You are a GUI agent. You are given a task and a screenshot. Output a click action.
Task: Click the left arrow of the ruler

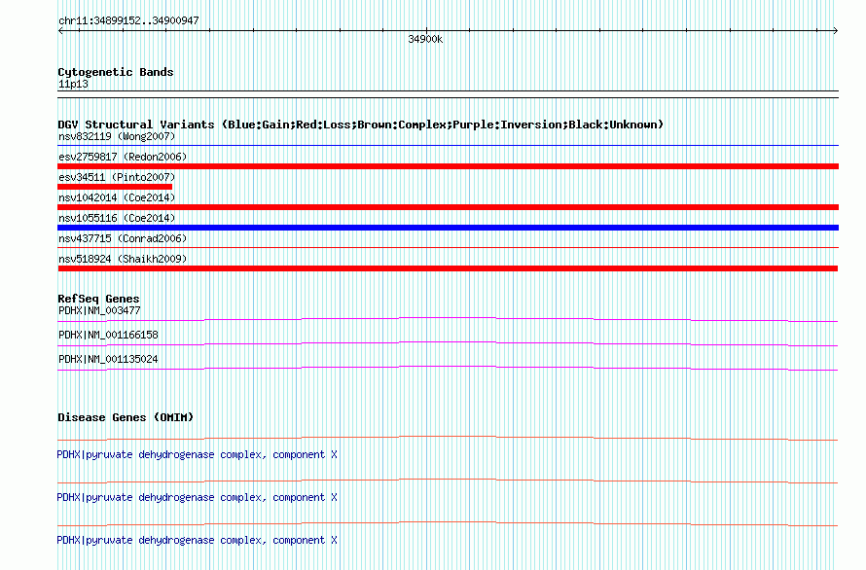coord(60,31)
